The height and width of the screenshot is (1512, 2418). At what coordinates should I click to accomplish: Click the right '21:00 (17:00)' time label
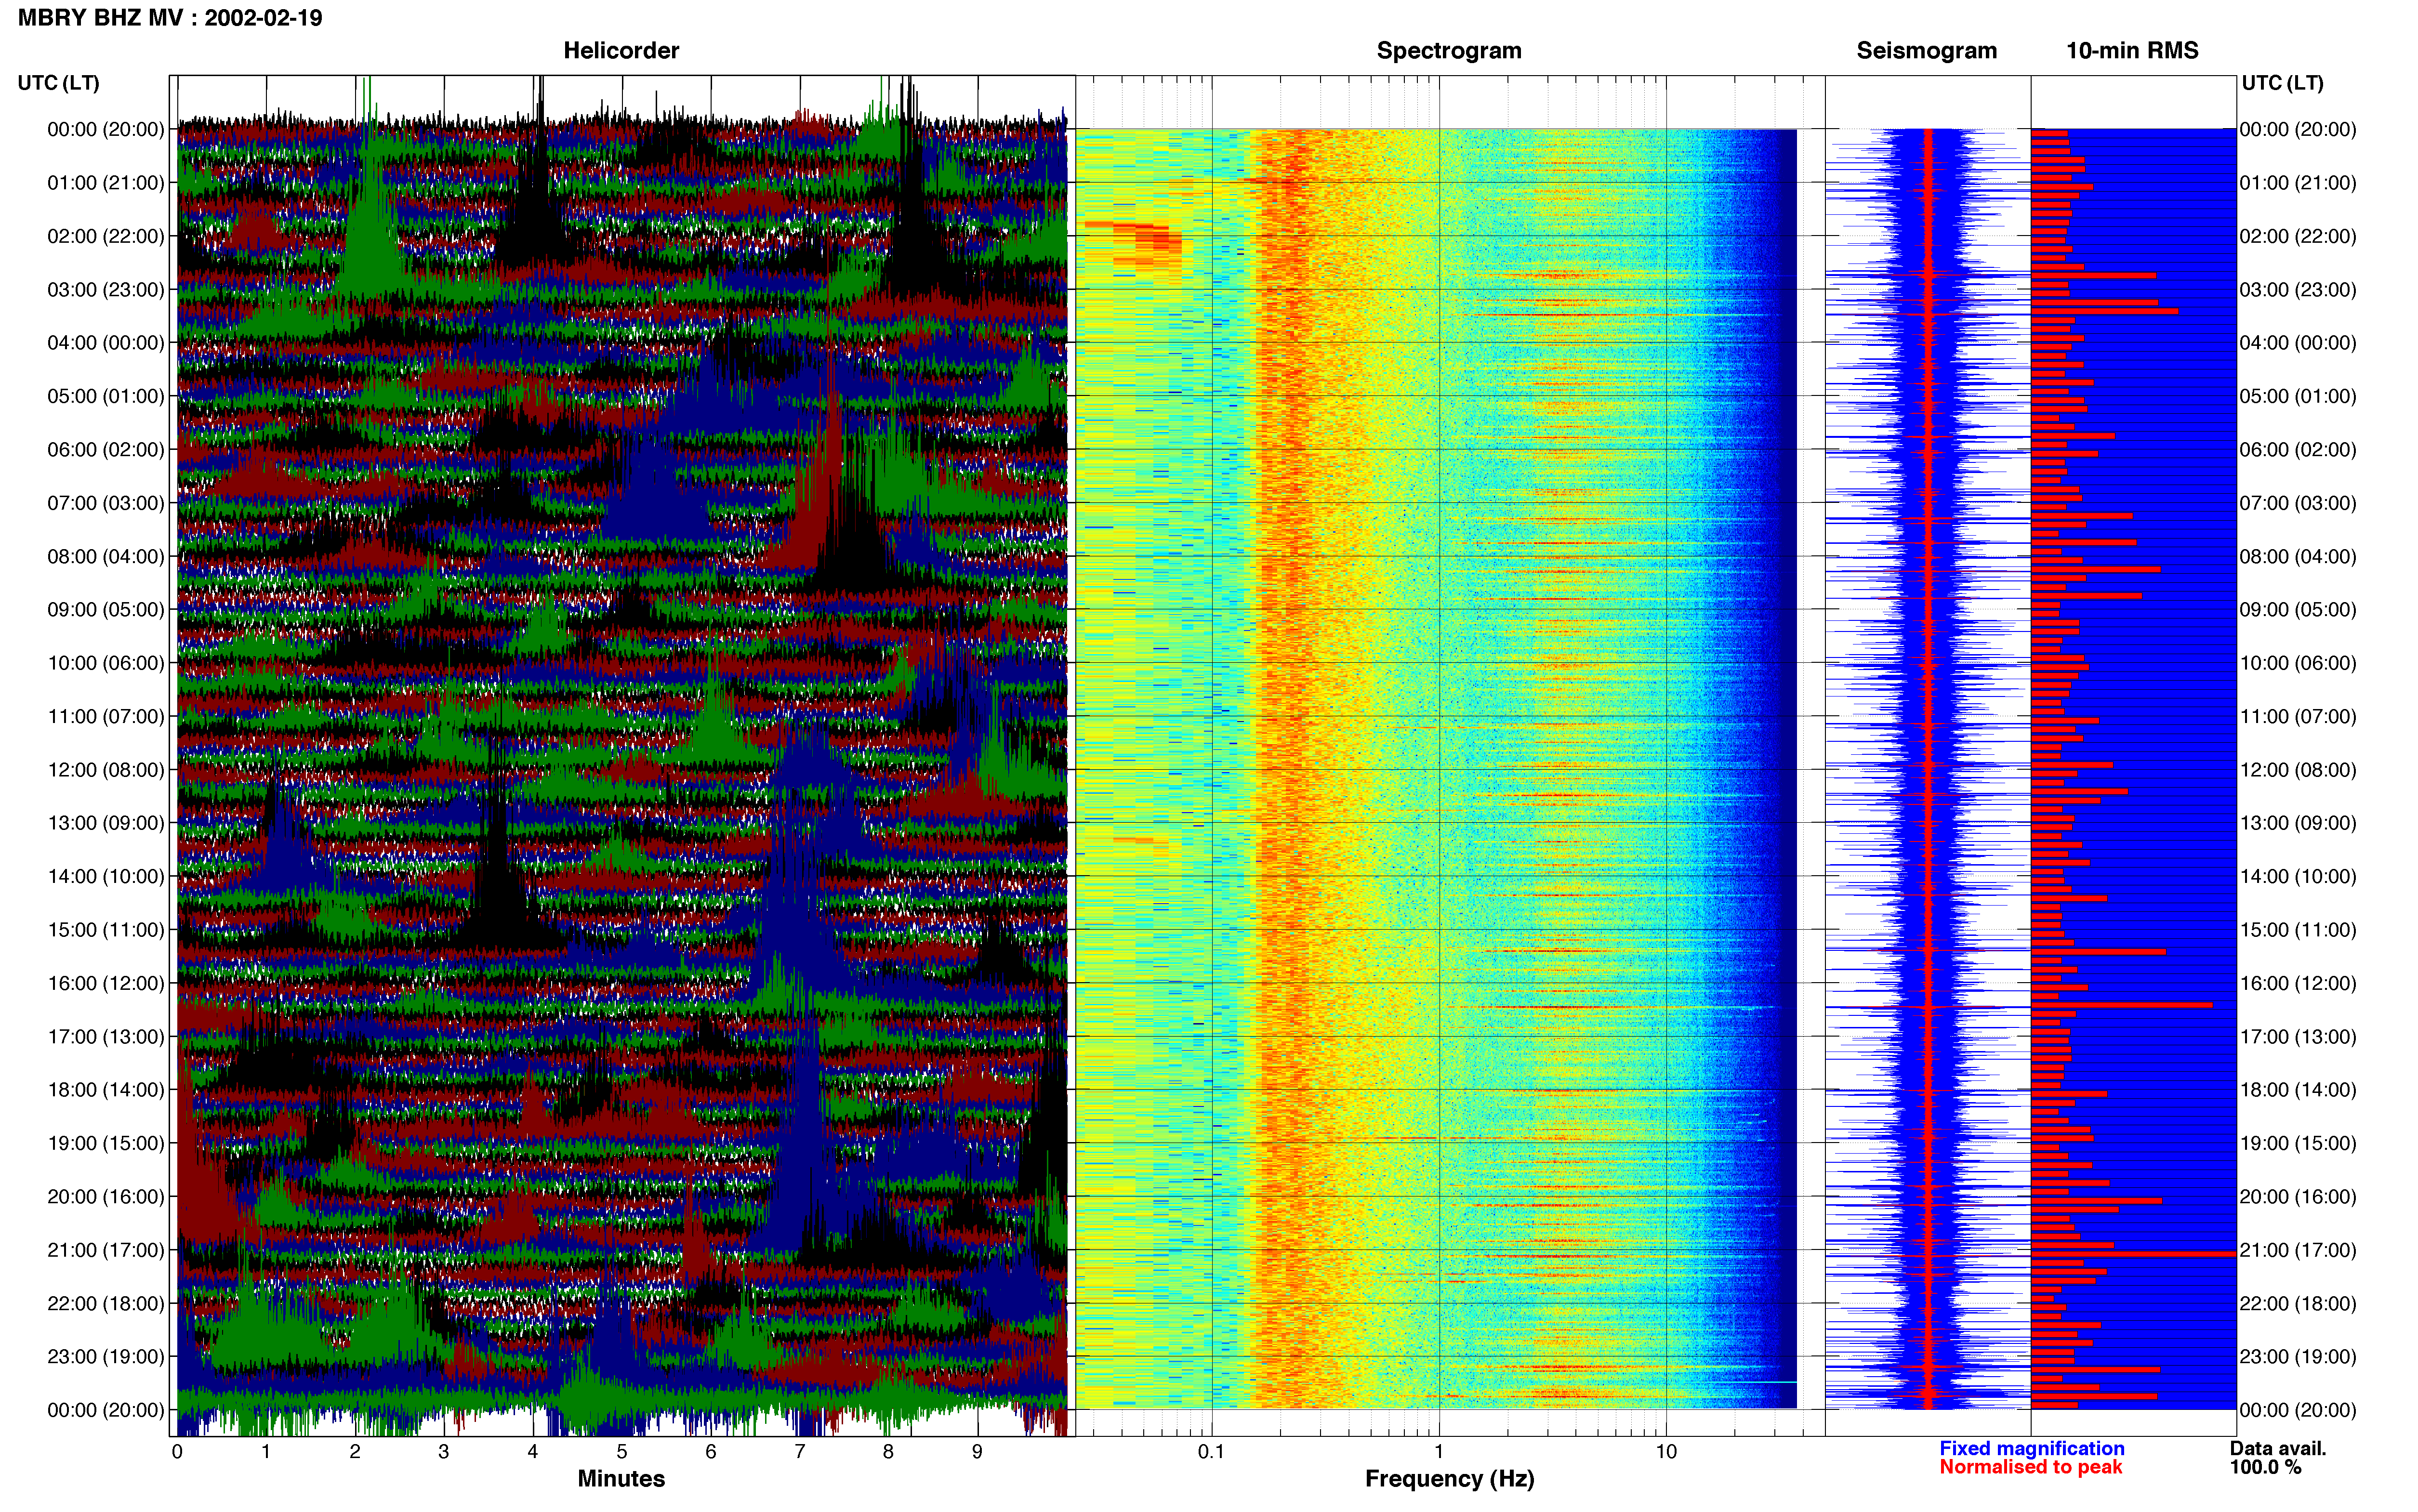tap(2298, 1250)
